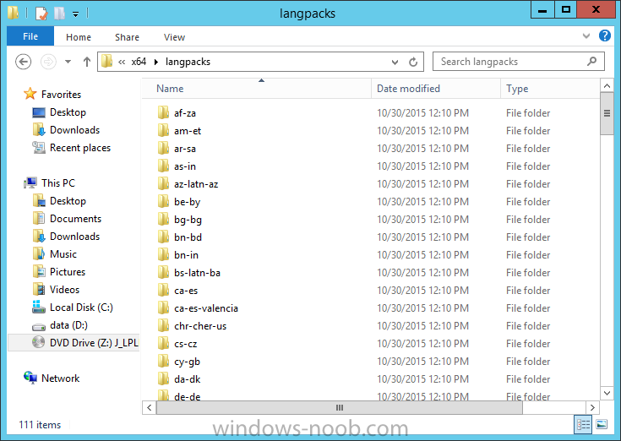Select the az-latn-az folder icon
Viewport: 621px width, 441px height.
coord(163,184)
